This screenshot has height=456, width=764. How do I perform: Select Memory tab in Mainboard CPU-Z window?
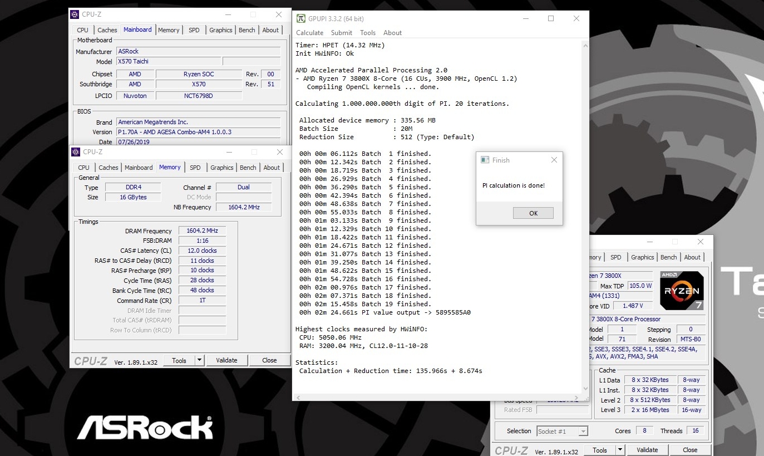pos(169,30)
